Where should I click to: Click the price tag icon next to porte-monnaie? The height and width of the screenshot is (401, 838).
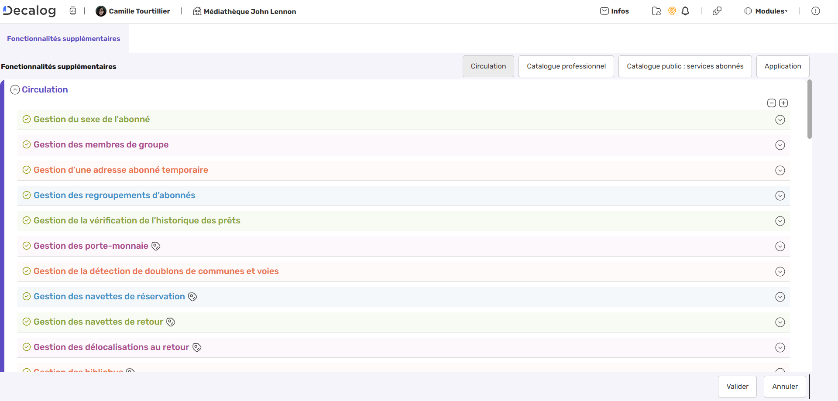coord(156,246)
